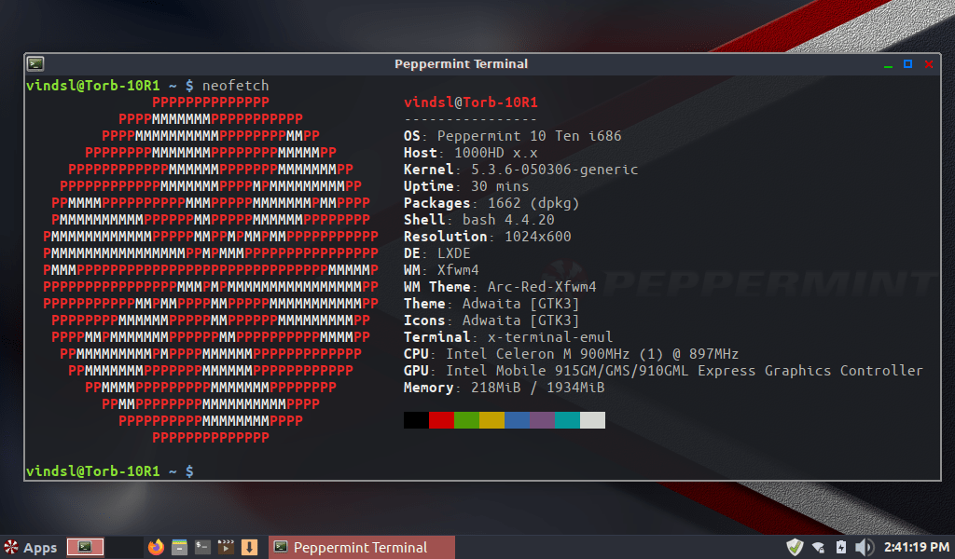Switch to the empty second workspace
Screen dimensions: 955x559
[124, 547]
